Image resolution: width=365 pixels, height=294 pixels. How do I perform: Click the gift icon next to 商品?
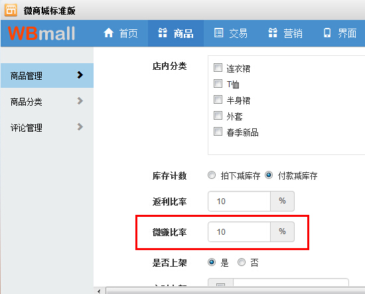pyautogui.click(x=163, y=33)
